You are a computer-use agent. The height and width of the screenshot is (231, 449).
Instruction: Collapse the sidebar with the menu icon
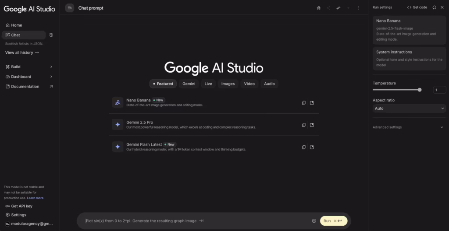(x=70, y=8)
